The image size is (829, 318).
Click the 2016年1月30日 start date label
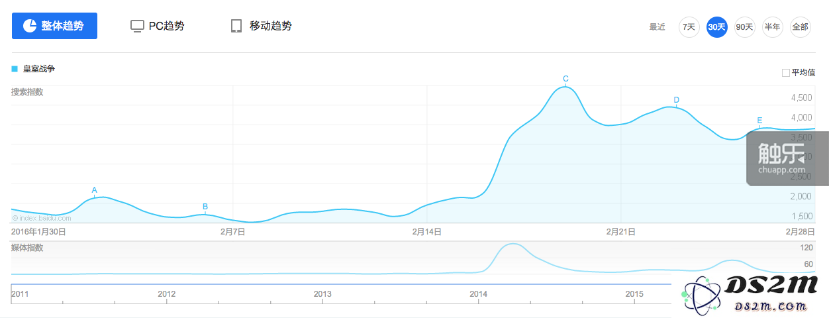(x=38, y=232)
